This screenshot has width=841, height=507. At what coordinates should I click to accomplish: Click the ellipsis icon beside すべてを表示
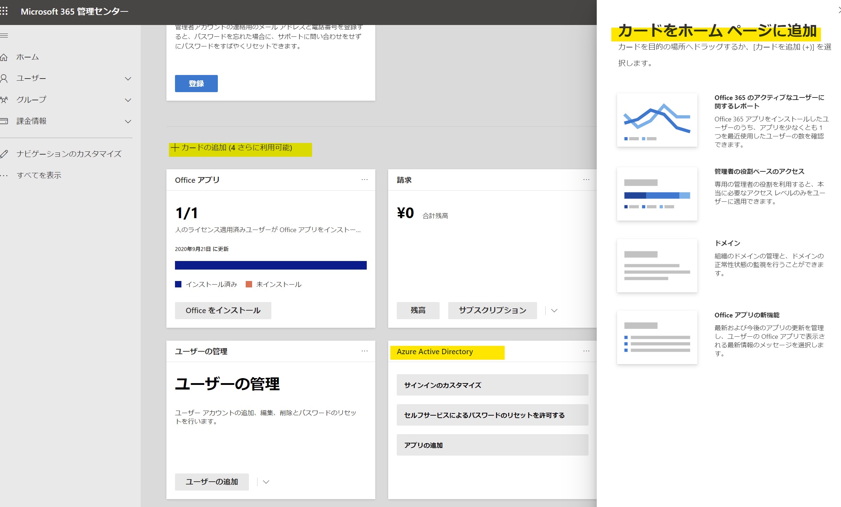pos(4,175)
